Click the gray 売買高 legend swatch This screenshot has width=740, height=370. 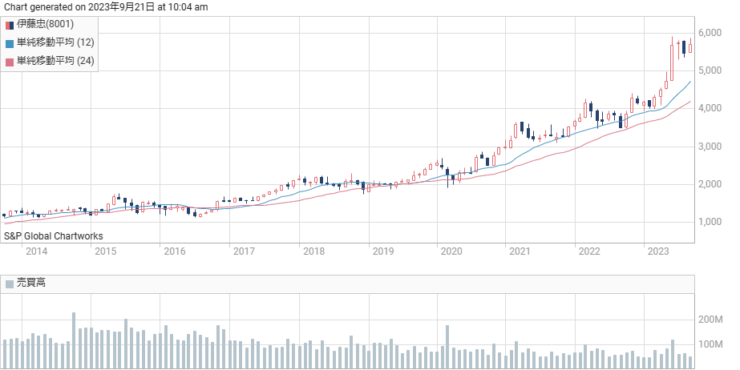click(10, 284)
